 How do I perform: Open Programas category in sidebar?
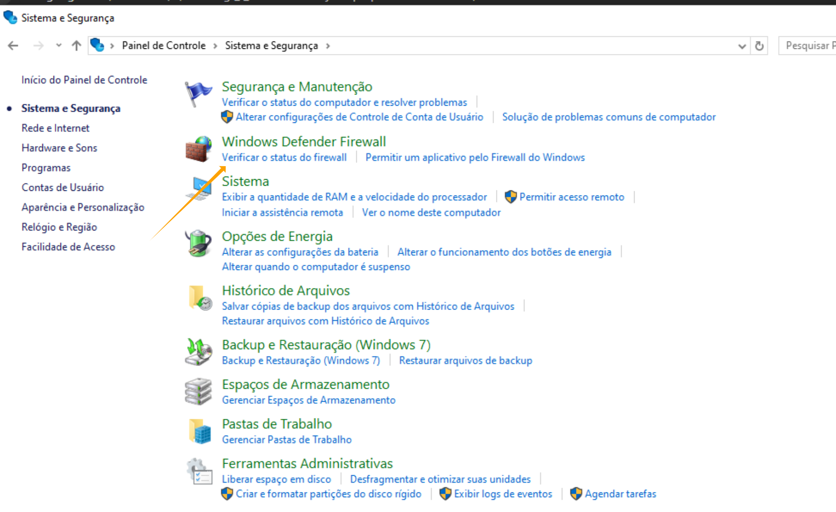46,168
